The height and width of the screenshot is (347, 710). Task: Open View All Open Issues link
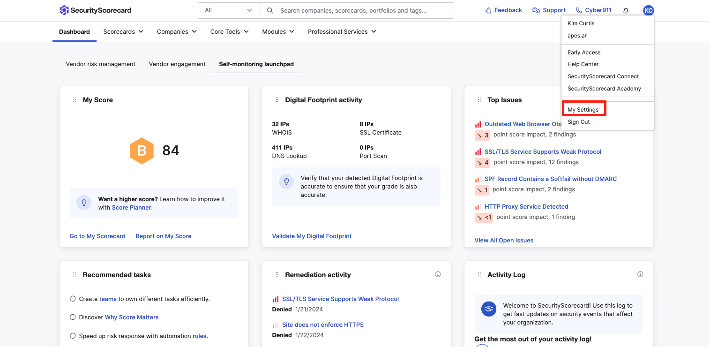point(504,240)
